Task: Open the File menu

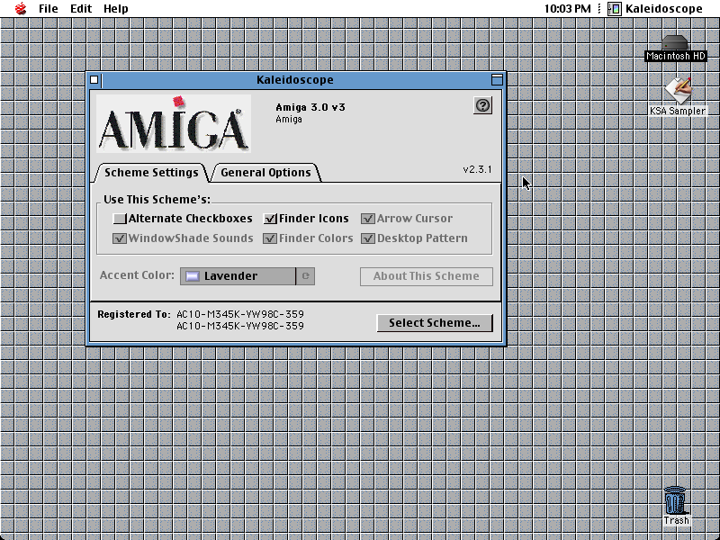Action: click(x=49, y=9)
